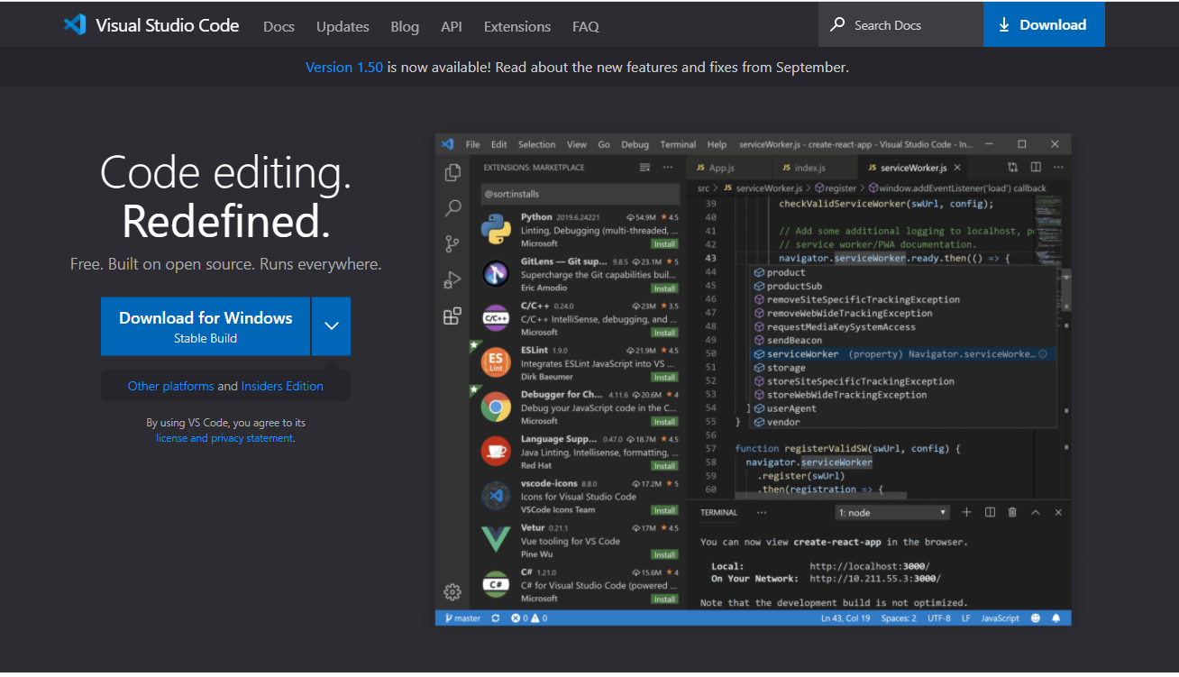Click the GitLens extension icon
Viewport: 1179px width, 677px height.
tap(496, 274)
